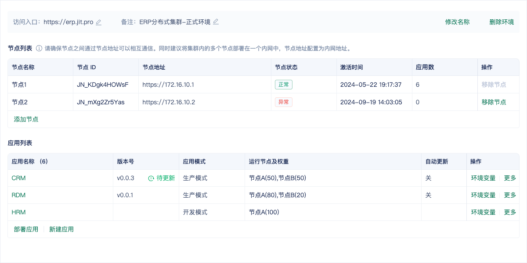The width and height of the screenshot is (527, 263).
Task: Click the node list info icon
Action: (39, 48)
